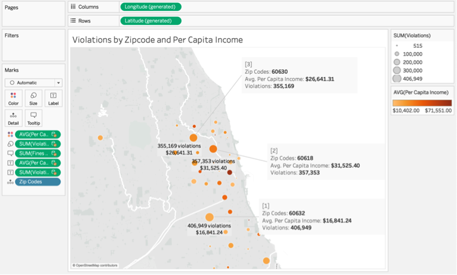
Task: Select the Latitude (generated) pill in Rows
Action: [x=151, y=21]
